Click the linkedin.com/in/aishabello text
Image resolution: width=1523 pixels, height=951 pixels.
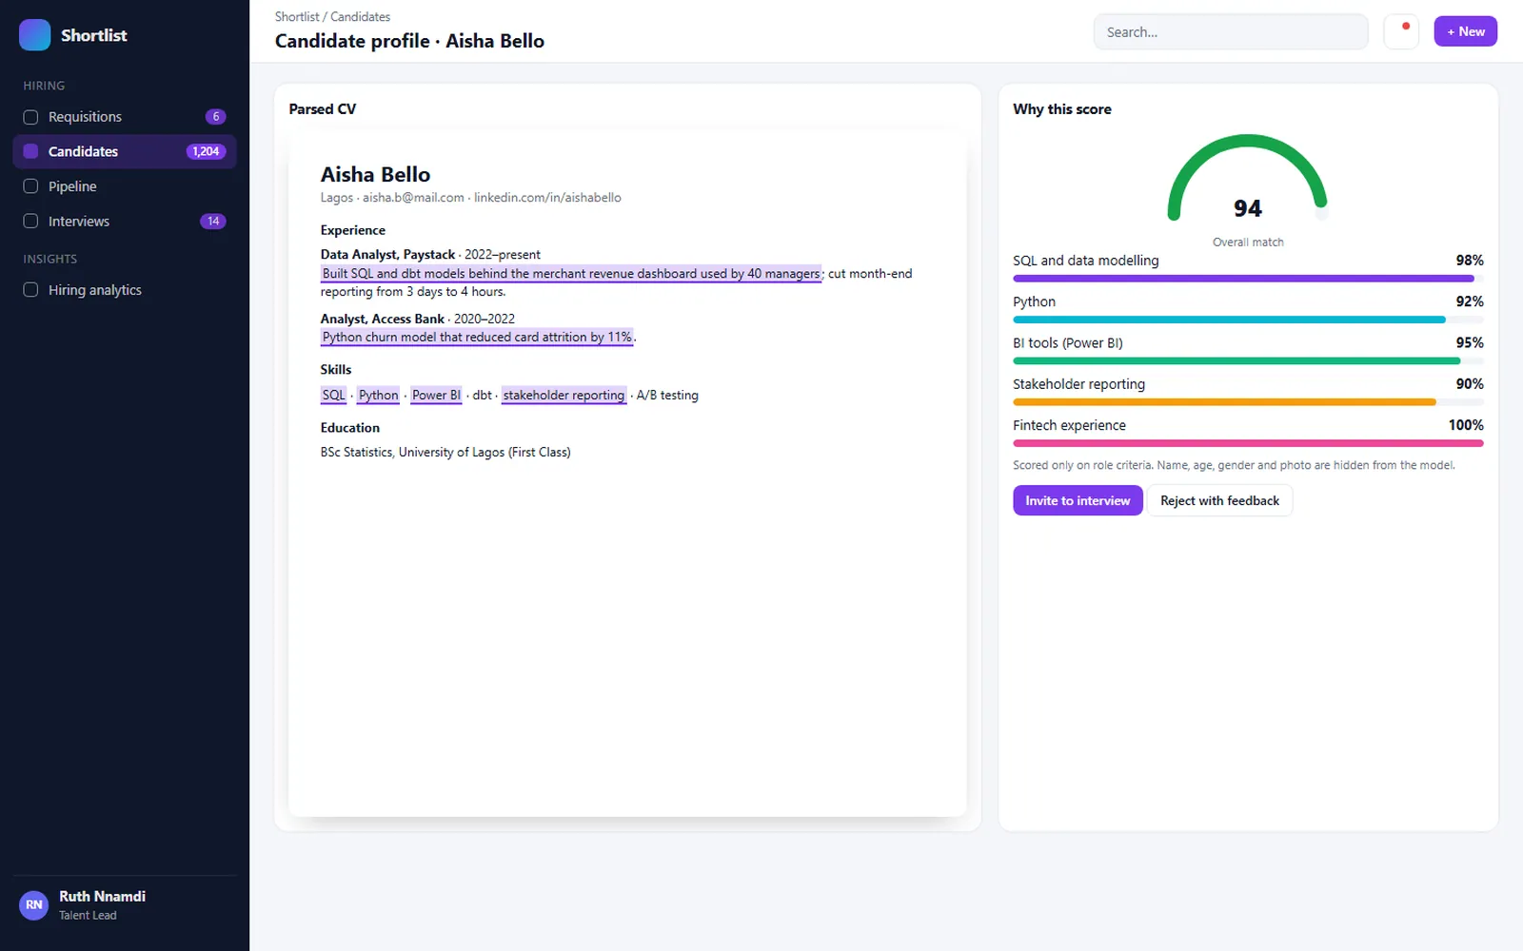pos(547,198)
